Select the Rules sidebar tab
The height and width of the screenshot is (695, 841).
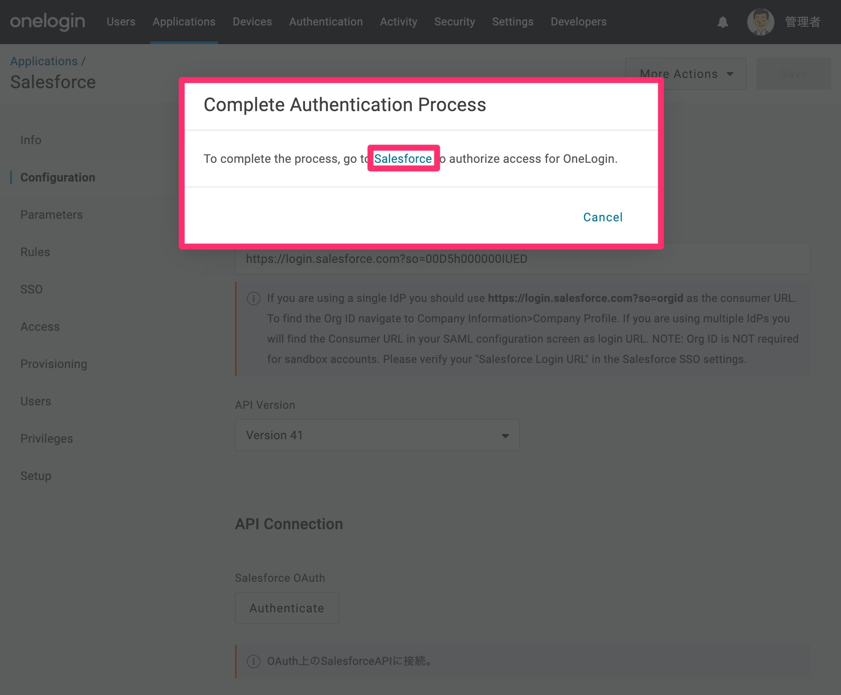[x=35, y=252]
